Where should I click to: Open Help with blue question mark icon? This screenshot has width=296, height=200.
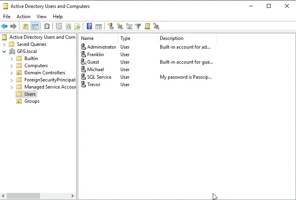89,26
